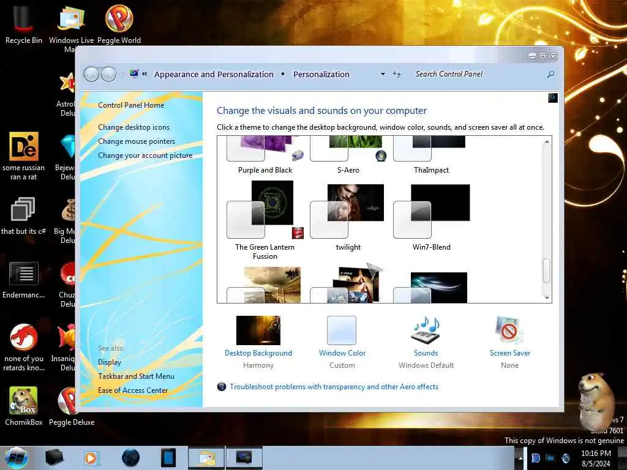Open Taskbar and Start Menu link
This screenshot has height=470, width=627.
136,376
